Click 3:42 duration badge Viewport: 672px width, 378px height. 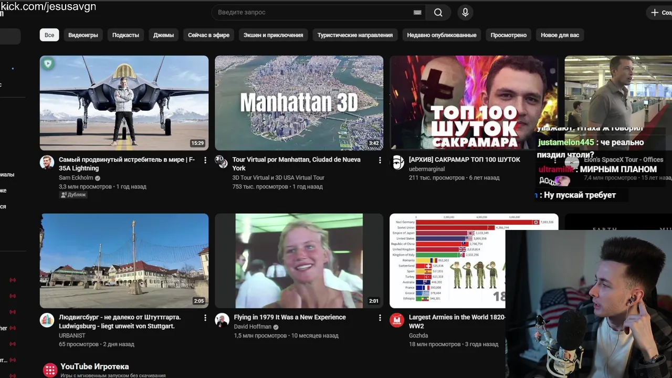(x=373, y=143)
